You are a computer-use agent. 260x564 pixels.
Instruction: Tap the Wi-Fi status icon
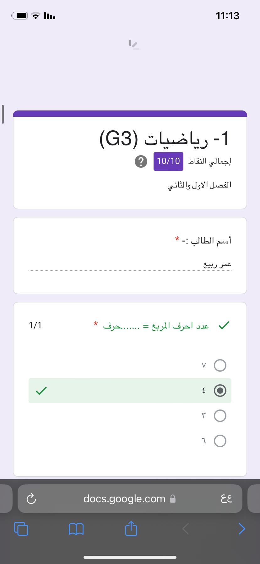coord(37,15)
